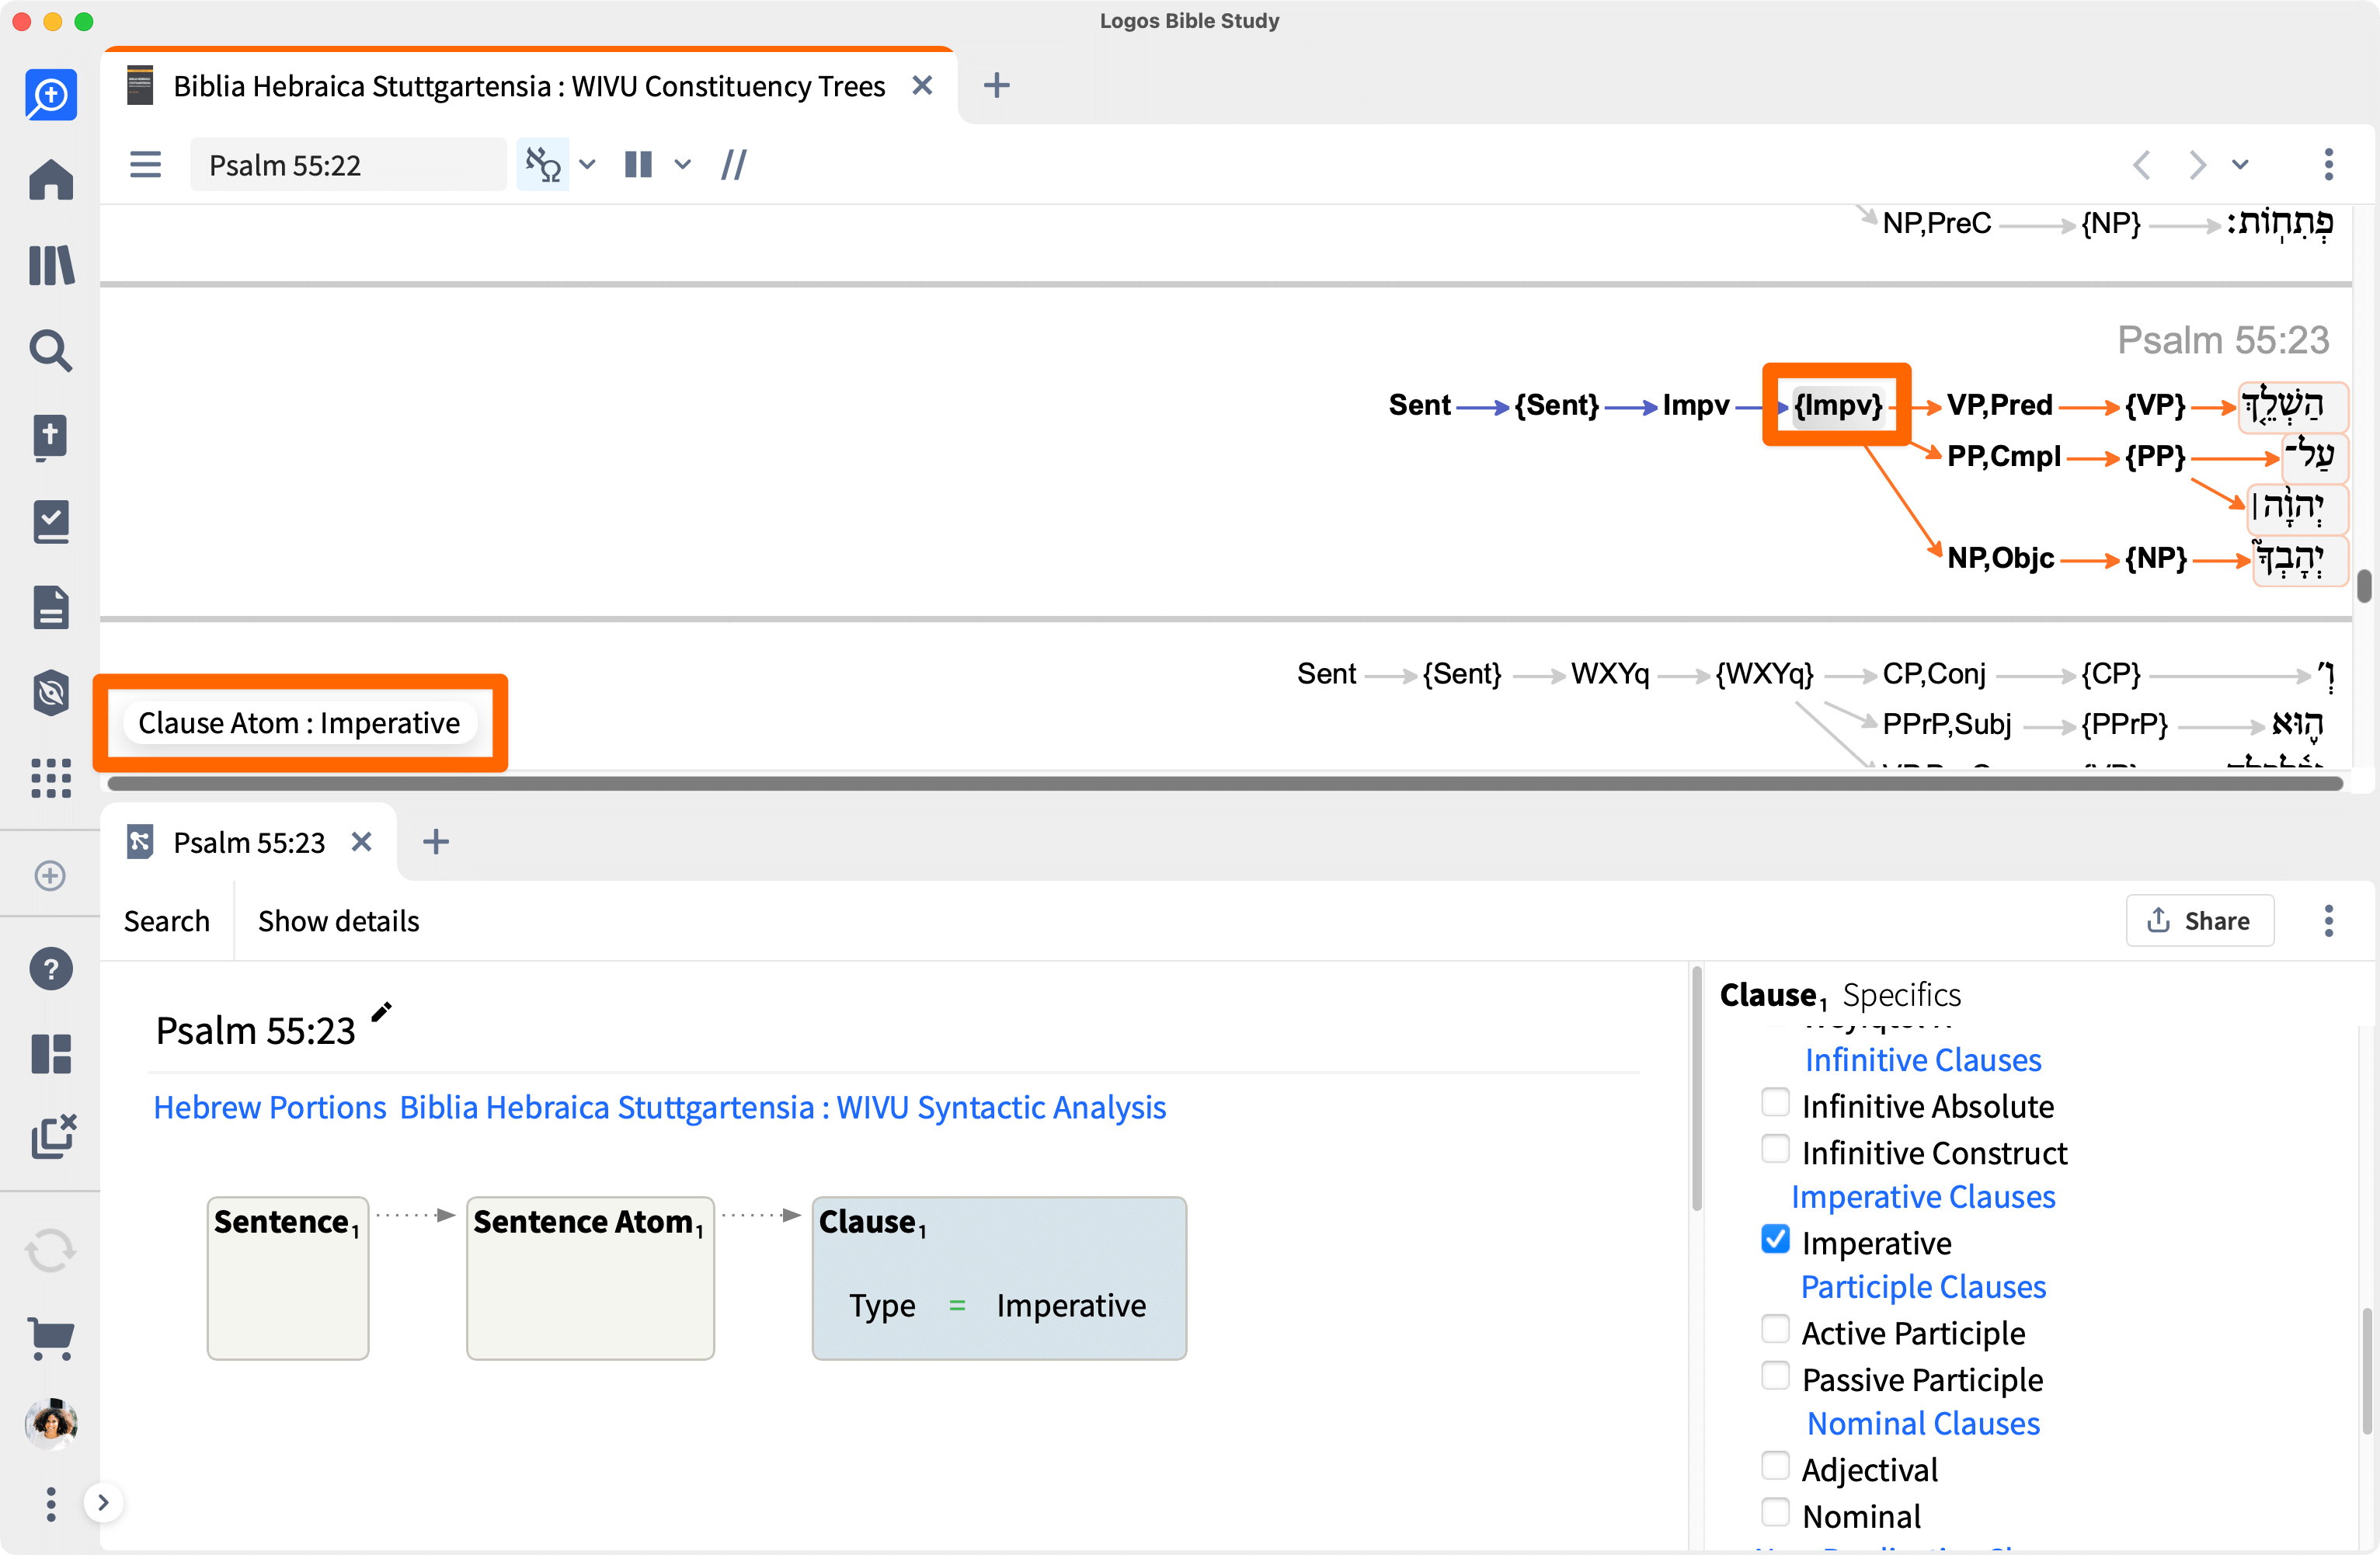Screen dimensions: 2380x1555
Task: Select the Clause box in the query
Action: point(999,1278)
